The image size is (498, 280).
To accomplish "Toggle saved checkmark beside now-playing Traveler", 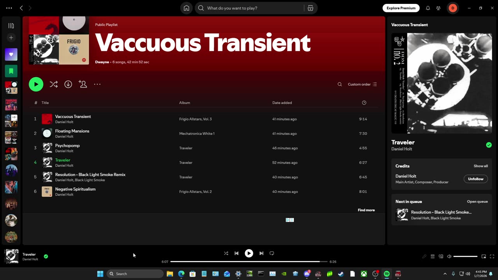I will [46, 256].
